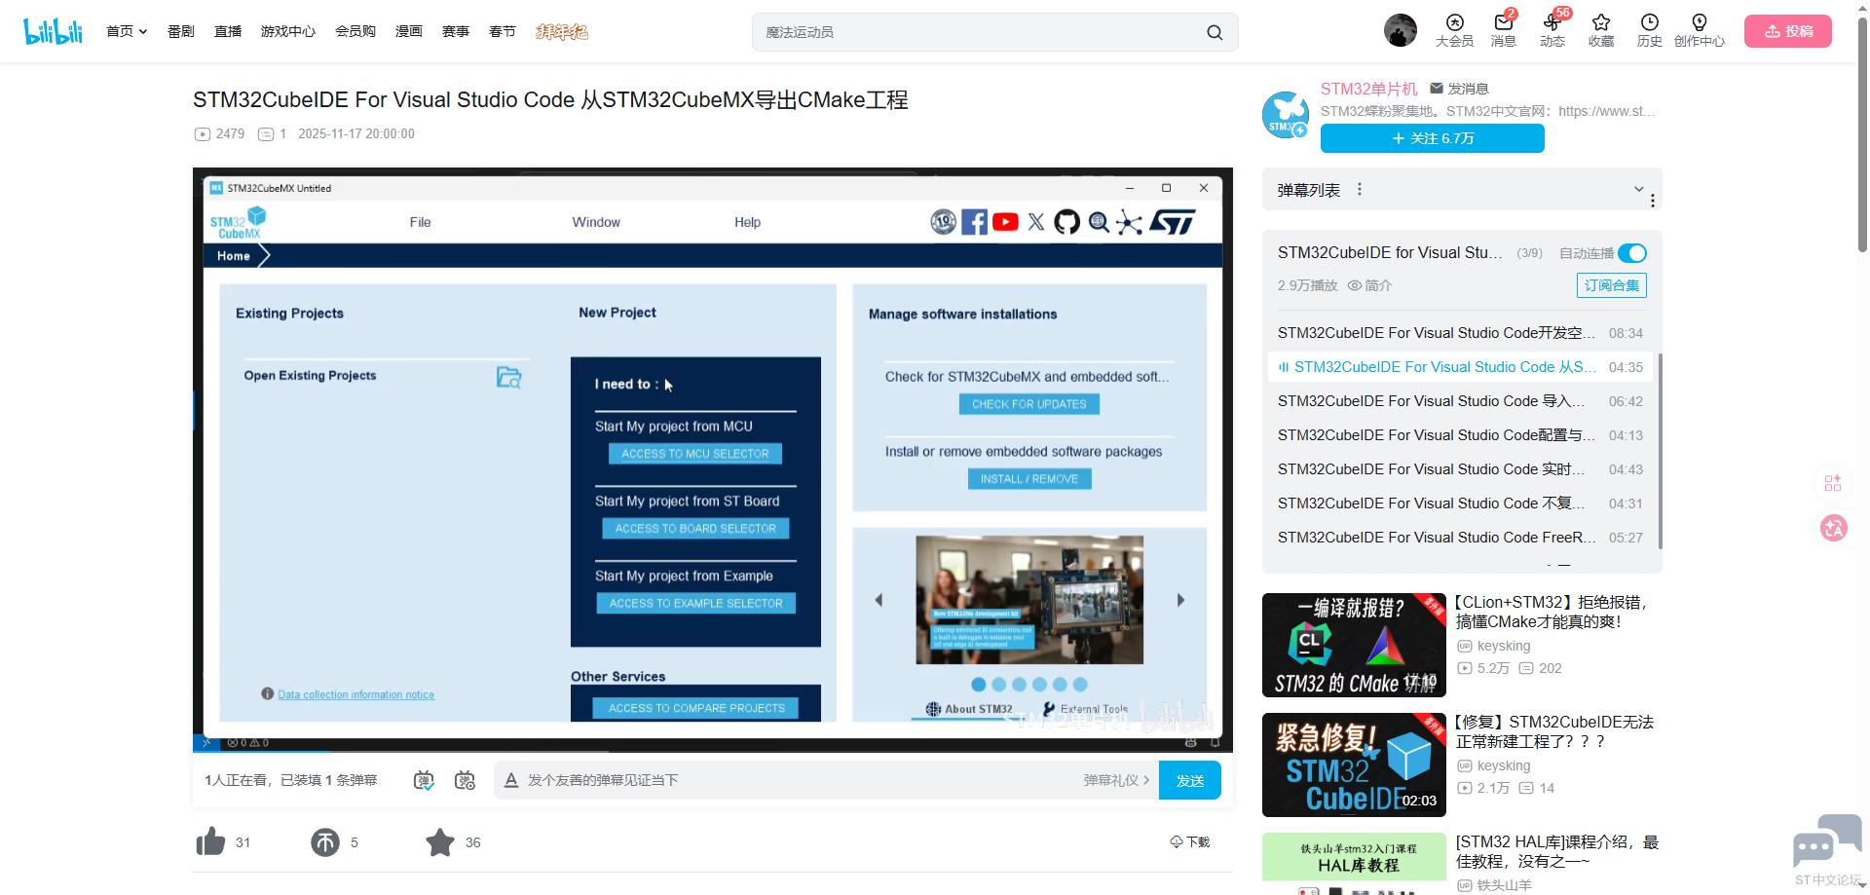Click the floating grid widget icon
The image size is (1870, 895).
1833,482
